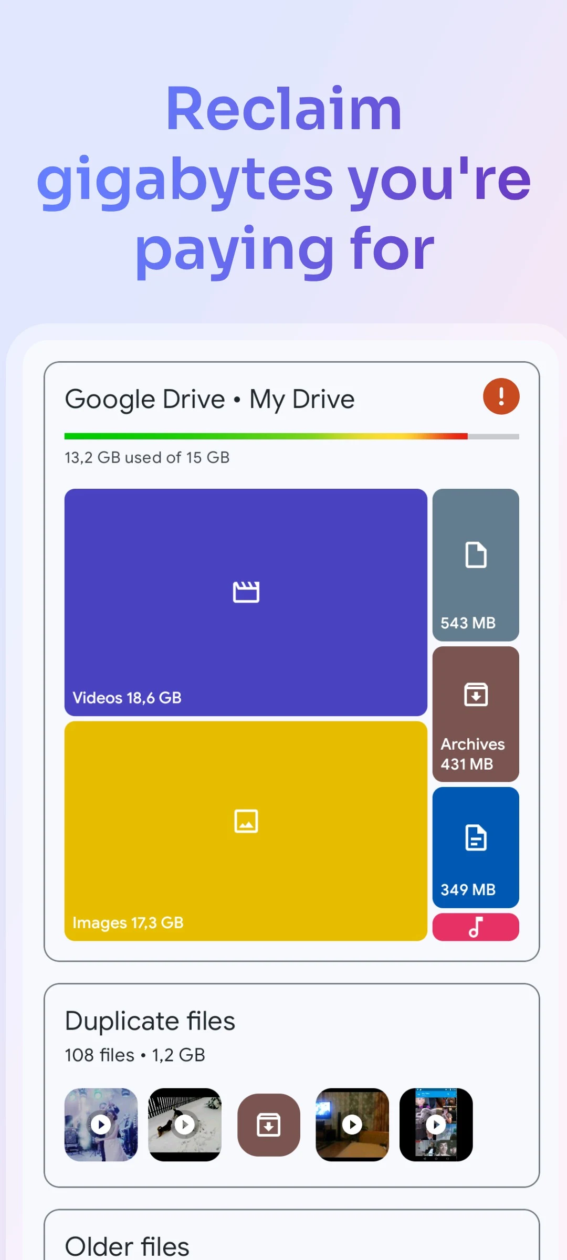Open the Videos 18,6 GB tile
This screenshot has height=1260, width=567.
(x=246, y=602)
